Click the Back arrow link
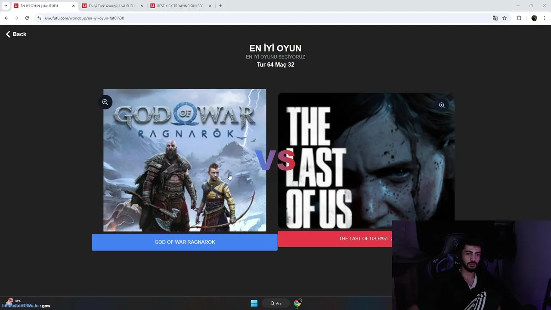 pyautogui.click(x=16, y=34)
